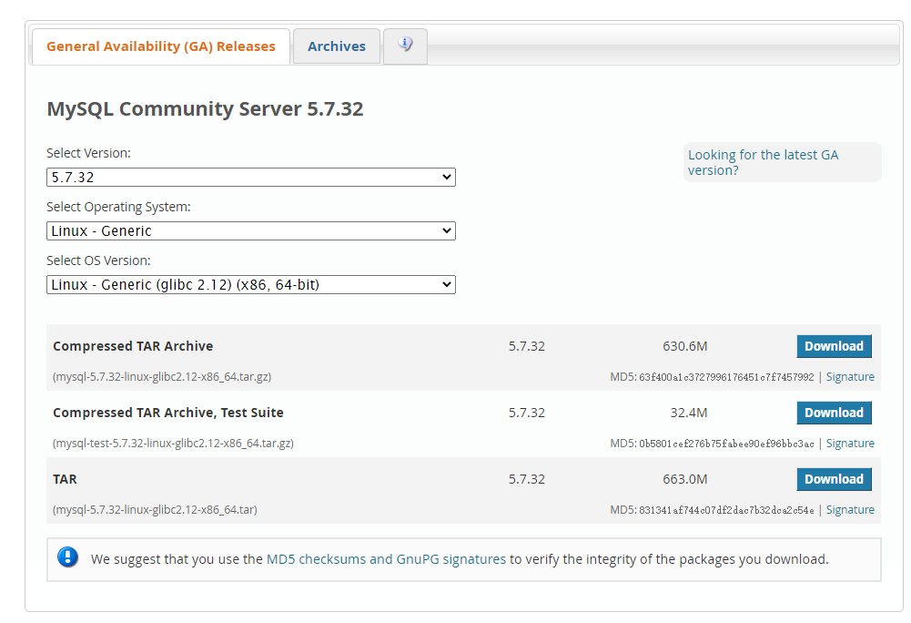911x623 pixels.
Task: Click filename mysql-5.7.32-linux-glibc2.12-x86_64.tar.gz
Action: [x=162, y=376]
